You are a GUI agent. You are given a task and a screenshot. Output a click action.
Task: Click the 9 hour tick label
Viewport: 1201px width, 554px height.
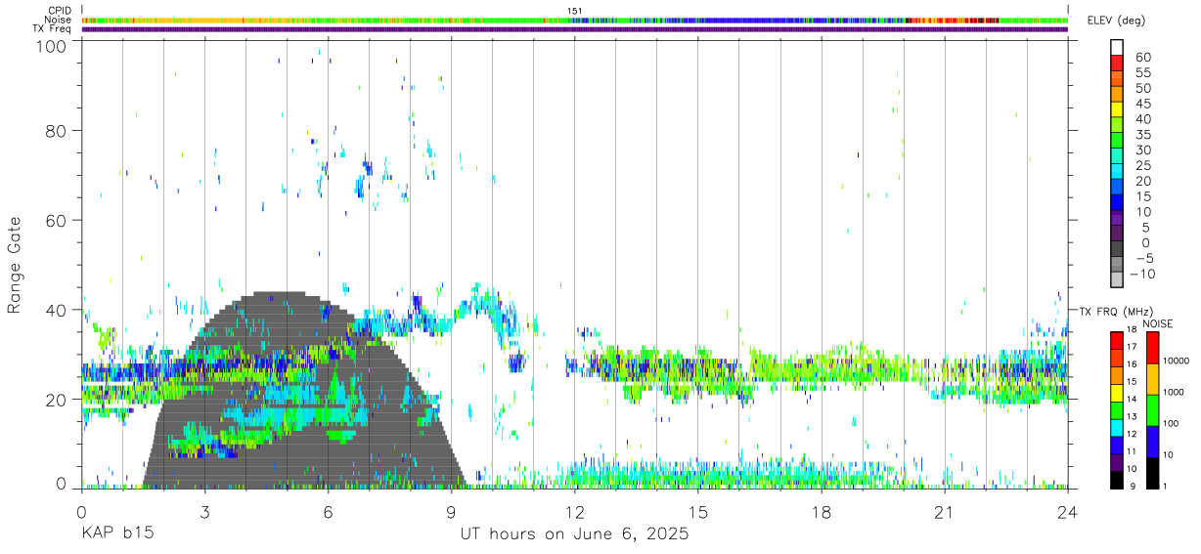click(x=451, y=511)
